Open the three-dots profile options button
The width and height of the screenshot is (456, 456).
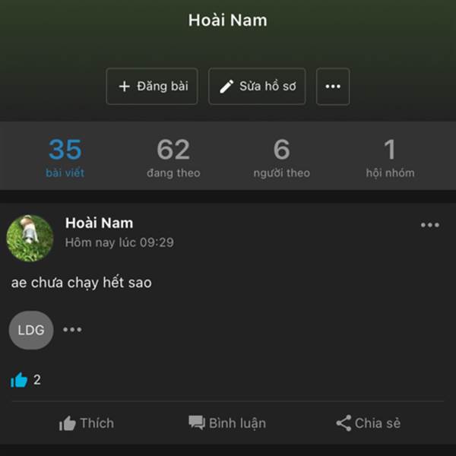333,87
